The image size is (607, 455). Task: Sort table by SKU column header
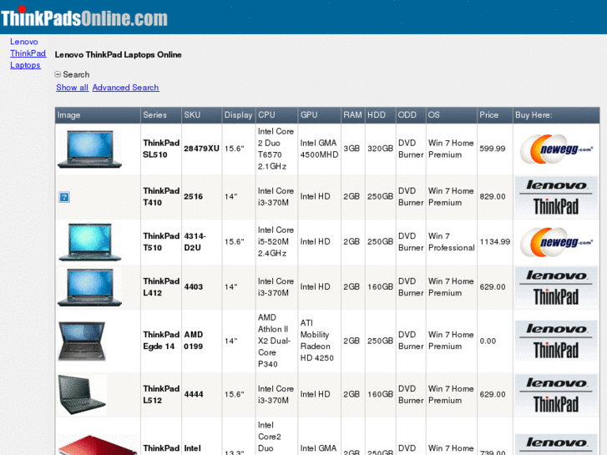(x=202, y=115)
